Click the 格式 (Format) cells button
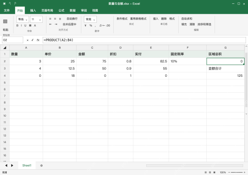This screenshot has height=175, width=248. 172,19
